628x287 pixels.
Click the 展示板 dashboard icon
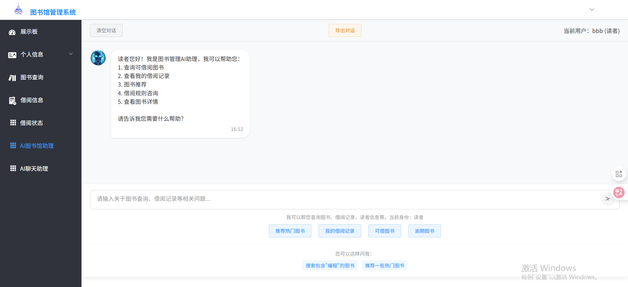(x=12, y=32)
